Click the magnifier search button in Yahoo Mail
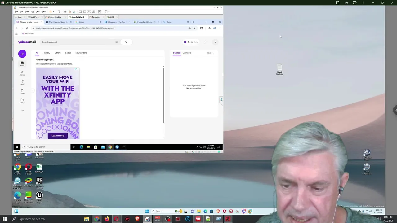Image resolution: width=397 pixels, height=223 pixels. (x=126, y=42)
